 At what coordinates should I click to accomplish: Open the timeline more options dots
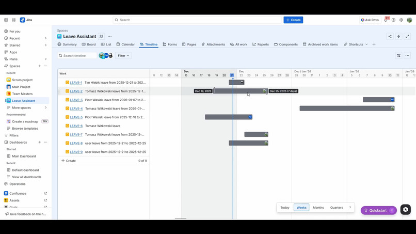407,55
